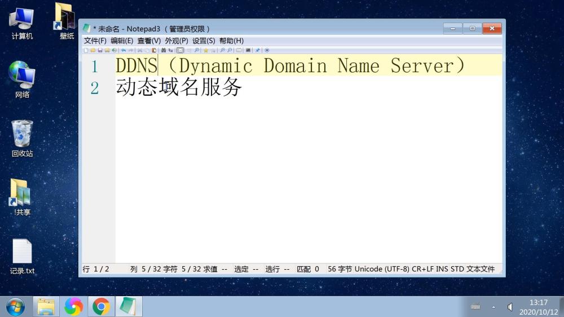Click line number 2 in the margin

(95, 88)
